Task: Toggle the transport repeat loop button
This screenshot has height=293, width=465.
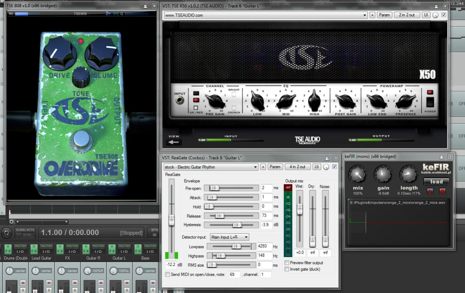Action: click(6, 233)
